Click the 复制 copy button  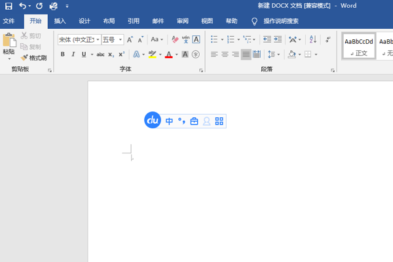click(x=31, y=47)
